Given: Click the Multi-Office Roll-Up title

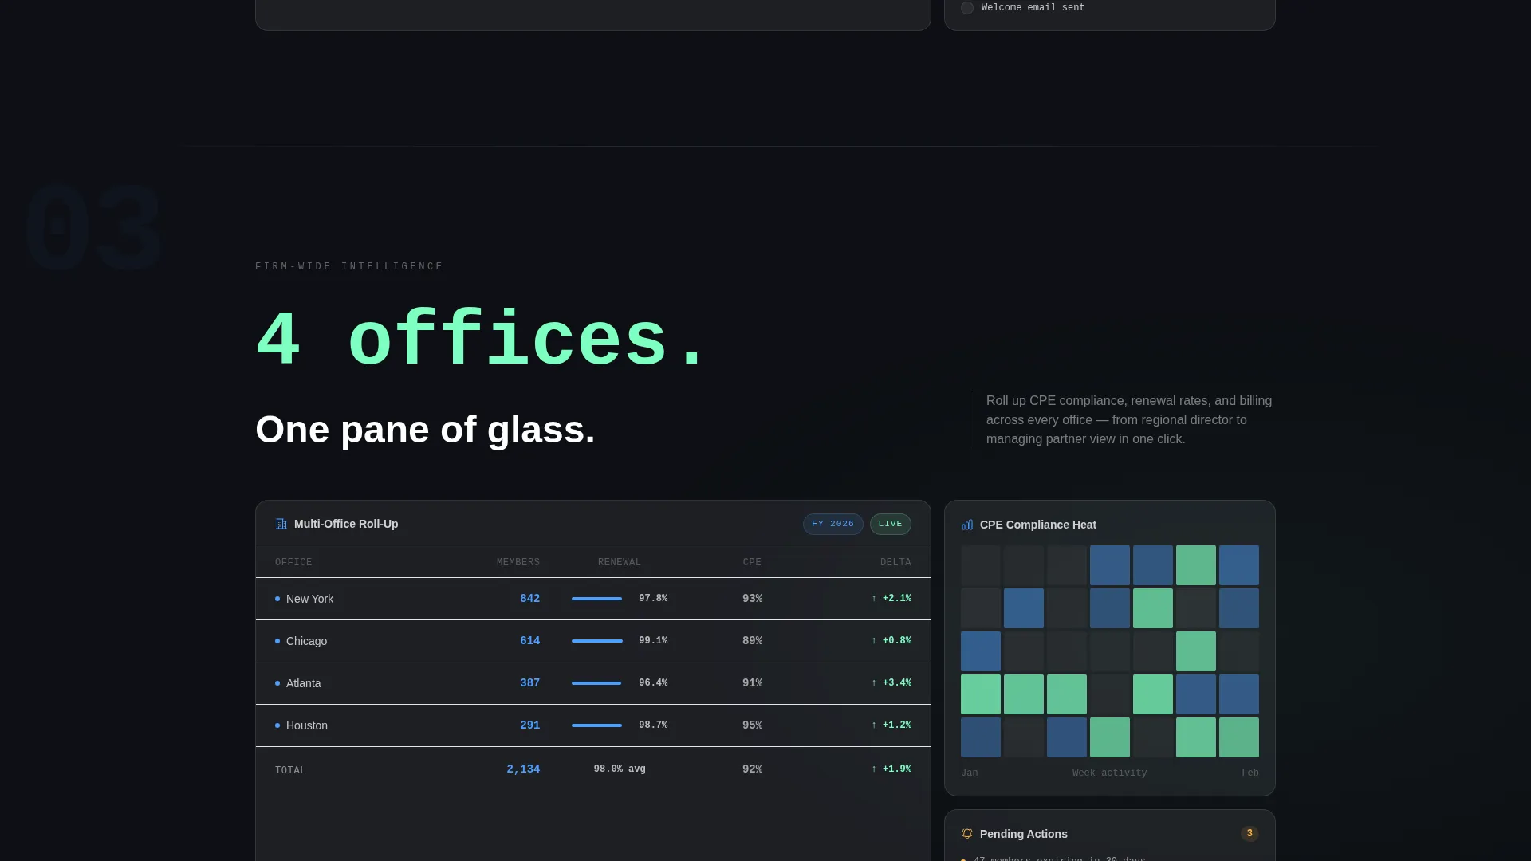Looking at the screenshot, I should click(x=346, y=524).
